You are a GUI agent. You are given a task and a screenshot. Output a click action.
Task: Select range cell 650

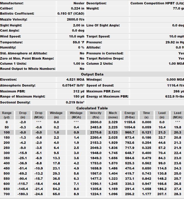[x=7, y=189]
